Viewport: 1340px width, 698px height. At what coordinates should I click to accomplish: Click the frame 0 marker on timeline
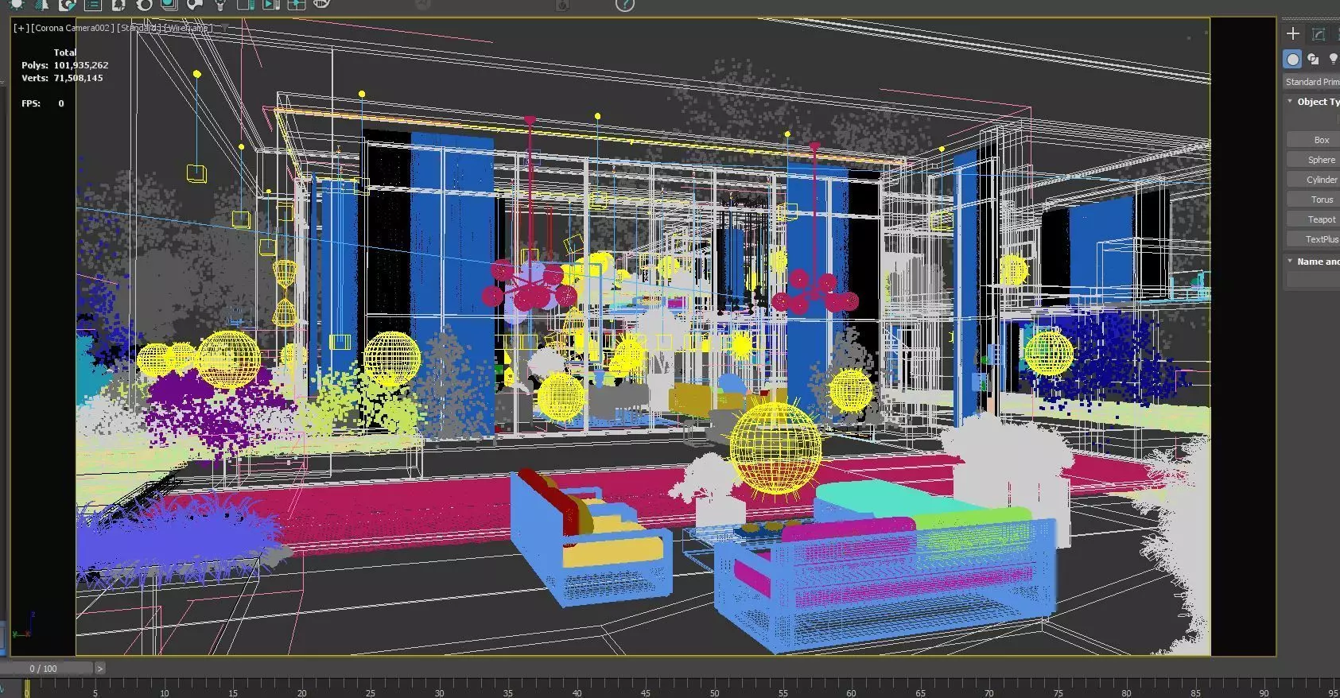click(x=26, y=688)
